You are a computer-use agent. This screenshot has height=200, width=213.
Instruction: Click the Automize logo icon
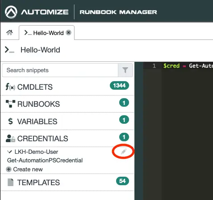point(11,12)
